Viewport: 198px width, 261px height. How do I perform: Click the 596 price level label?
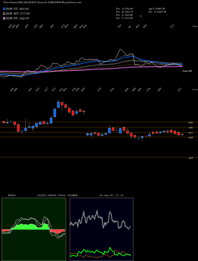190,128
